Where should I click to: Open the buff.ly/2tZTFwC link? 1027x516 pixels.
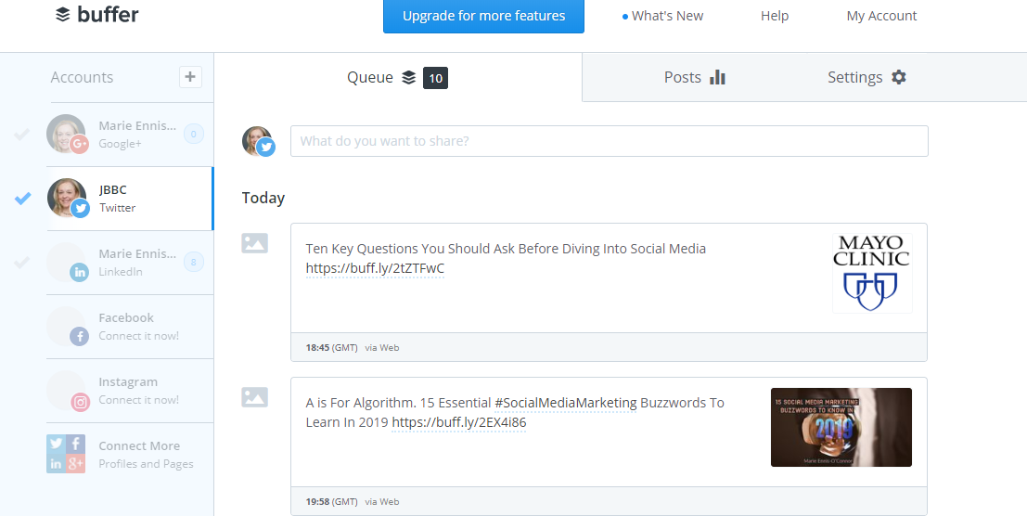pyautogui.click(x=375, y=268)
